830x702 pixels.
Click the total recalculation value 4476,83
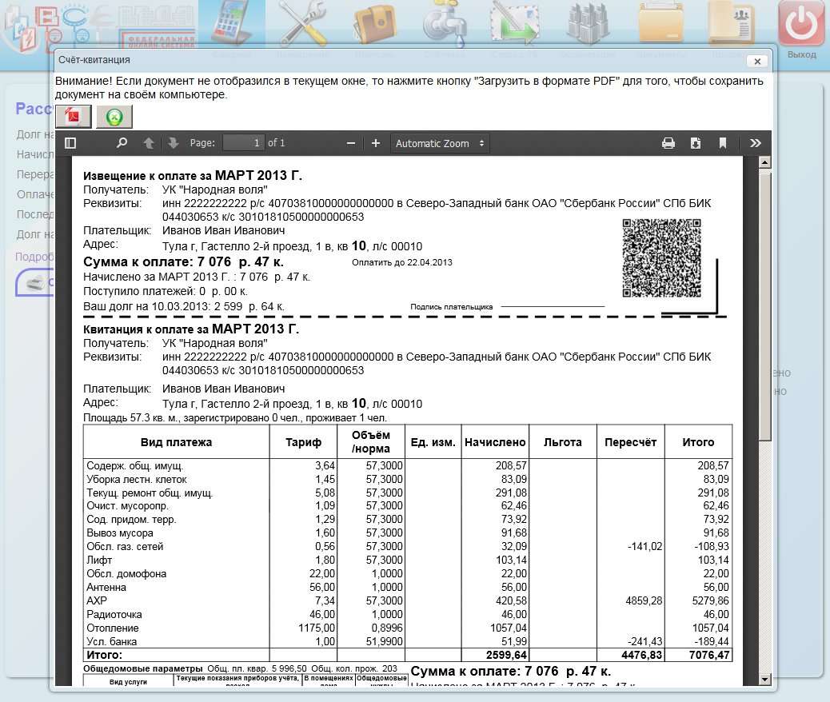[642, 655]
